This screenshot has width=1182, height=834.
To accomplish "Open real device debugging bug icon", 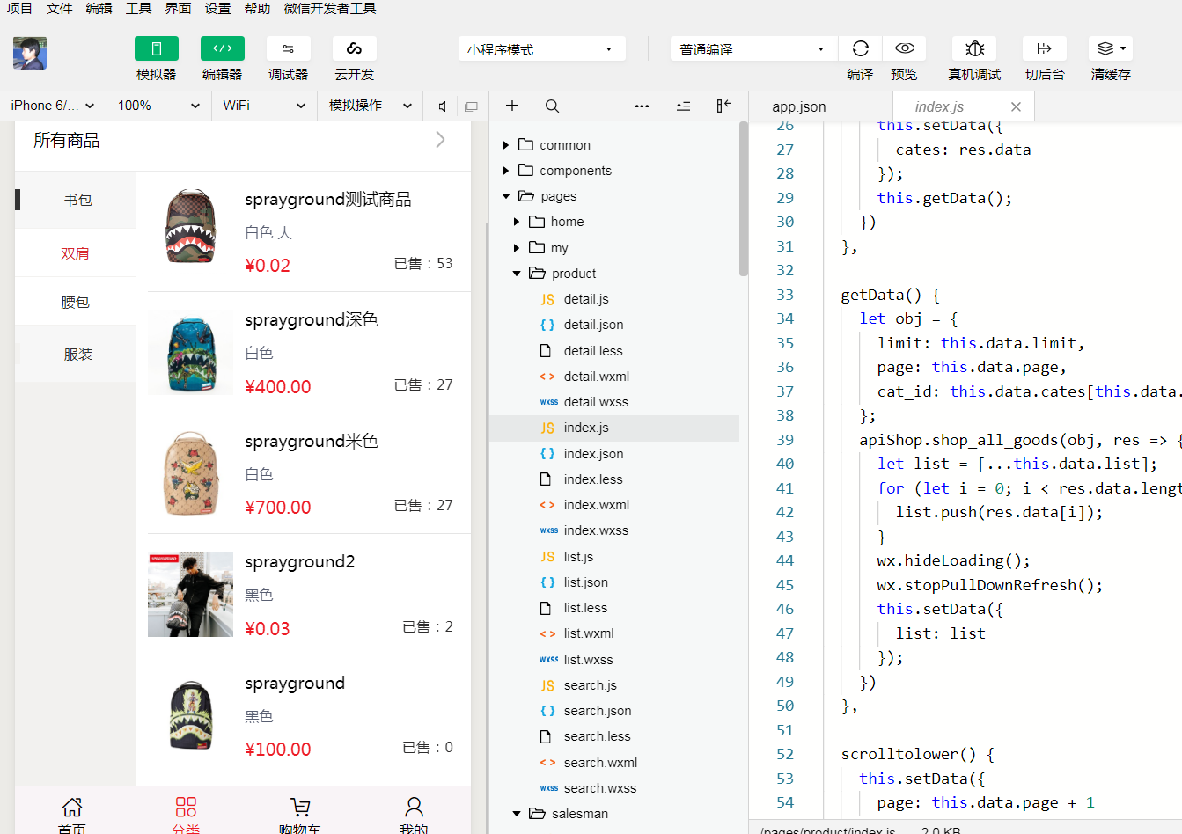I will point(973,49).
